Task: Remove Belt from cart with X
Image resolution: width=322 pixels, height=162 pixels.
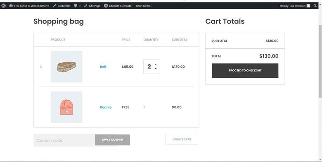Action: (41, 67)
